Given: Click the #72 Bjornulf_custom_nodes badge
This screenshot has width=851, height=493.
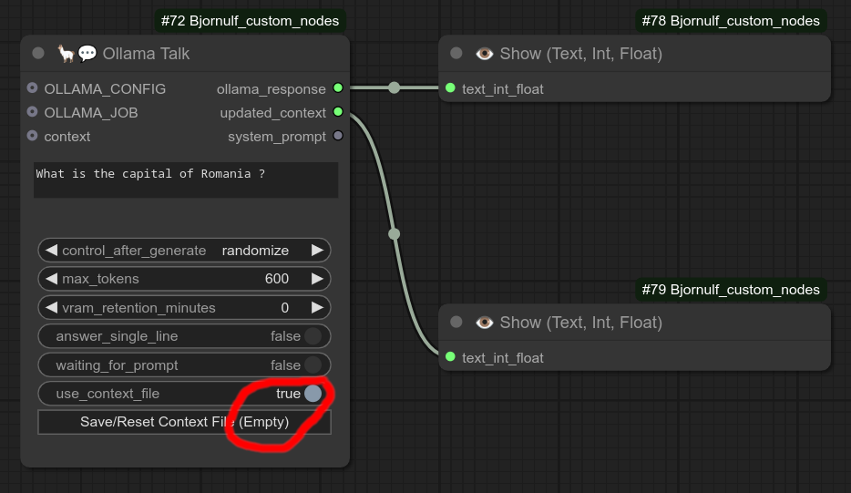Looking at the screenshot, I should coord(250,20).
